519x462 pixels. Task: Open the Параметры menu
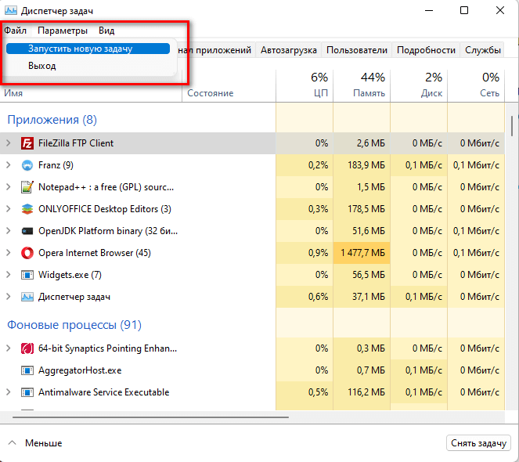tap(63, 31)
